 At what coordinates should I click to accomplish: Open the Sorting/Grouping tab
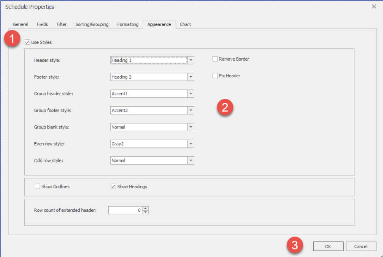click(92, 24)
